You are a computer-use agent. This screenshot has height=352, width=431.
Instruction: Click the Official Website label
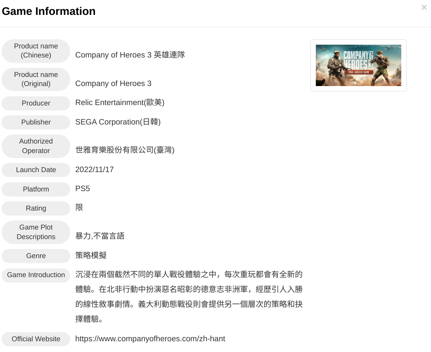[x=36, y=339]
